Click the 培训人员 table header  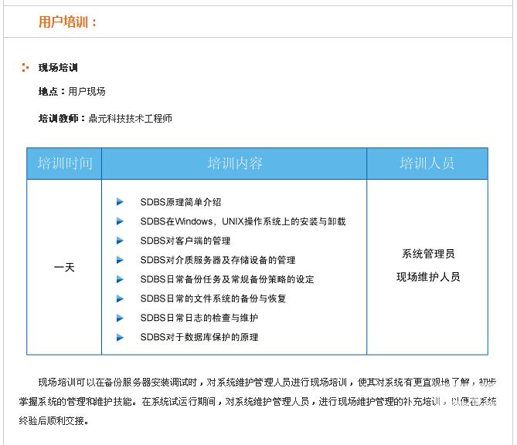click(427, 164)
